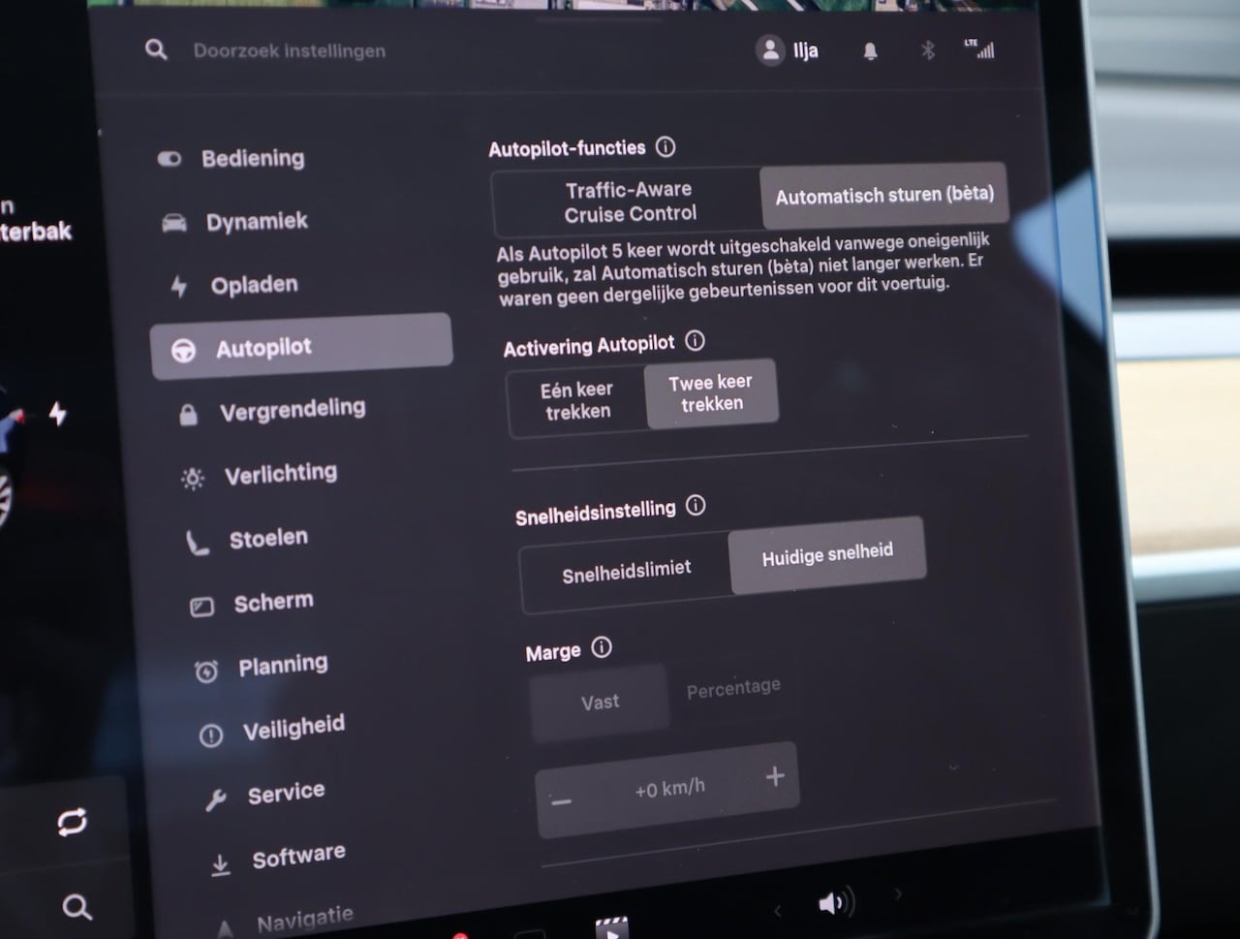Enable Automatisch sturen (bèta)
This screenshot has width=1240, height=939.
pyautogui.click(x=883, y=195)
